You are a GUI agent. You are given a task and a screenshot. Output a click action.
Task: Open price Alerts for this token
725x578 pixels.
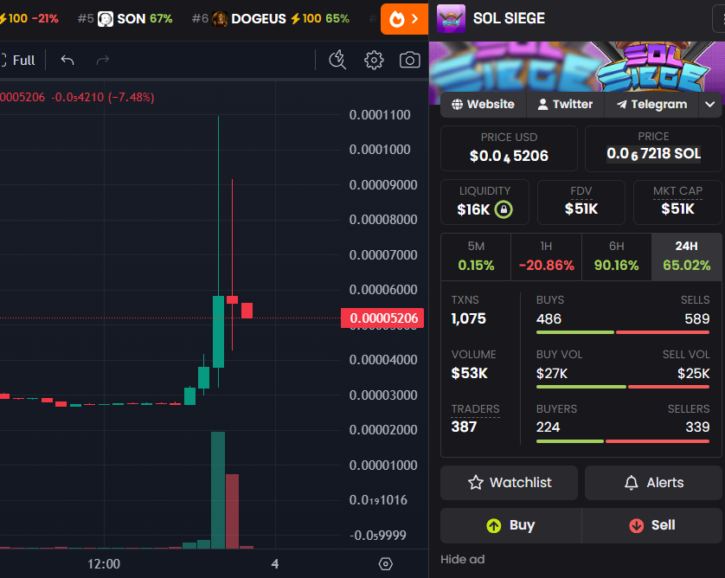coord(653,483)
